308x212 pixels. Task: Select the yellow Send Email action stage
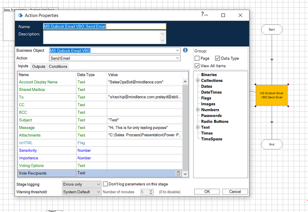coord(272,95)
